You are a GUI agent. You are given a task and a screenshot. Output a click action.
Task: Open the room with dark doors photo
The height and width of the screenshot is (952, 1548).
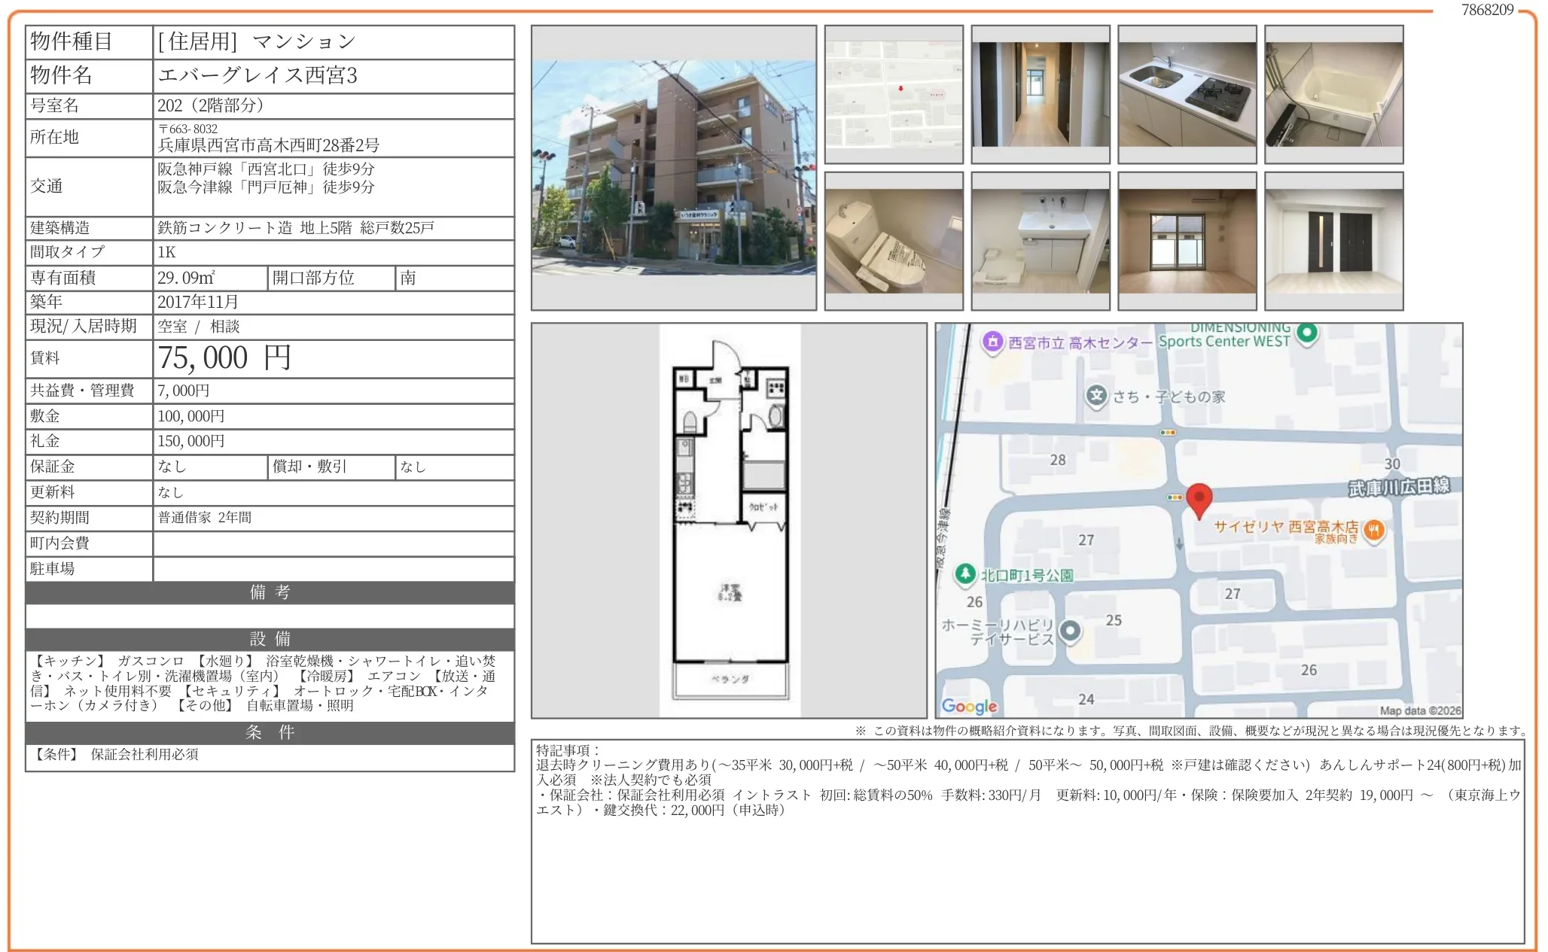(x=1333, y=241)
